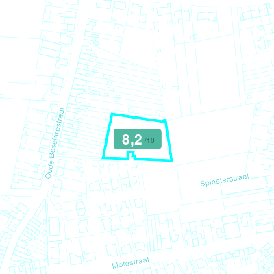274x274 pixels.
Task: Click the top edge of the highlighted parcel
Action: [x=138, y=117]
